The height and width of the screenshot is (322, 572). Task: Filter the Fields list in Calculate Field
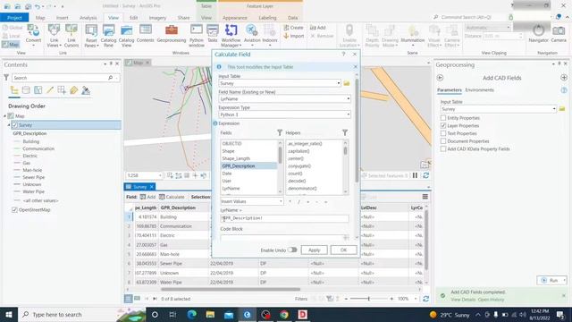pos(280,133)
